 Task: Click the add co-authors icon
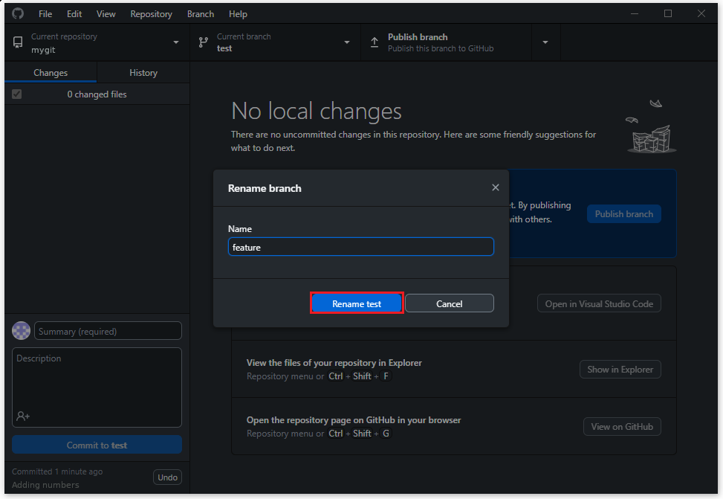tap(23, 416)
